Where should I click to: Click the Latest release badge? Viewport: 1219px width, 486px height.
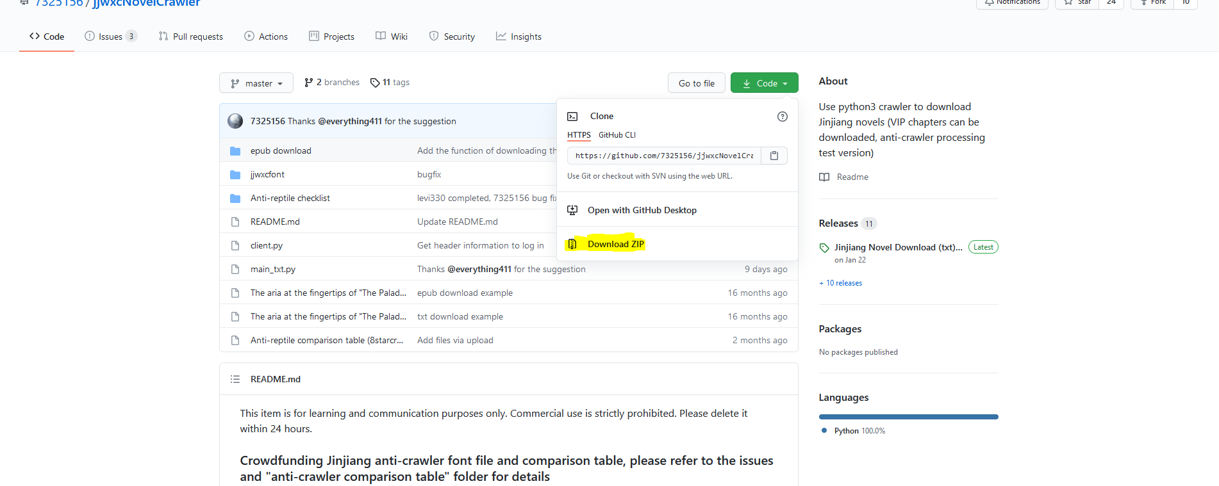point(983,247)
